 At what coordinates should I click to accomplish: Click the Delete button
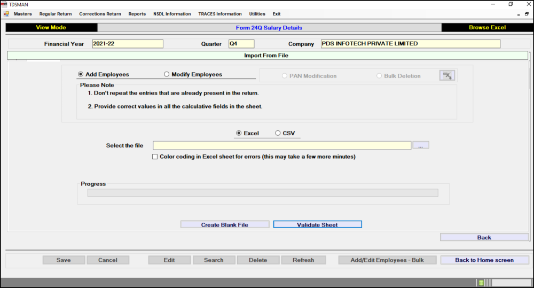click(258, 260)
